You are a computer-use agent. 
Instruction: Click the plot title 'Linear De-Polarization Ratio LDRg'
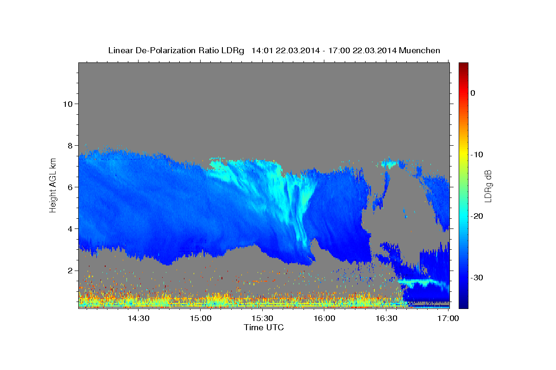[x=176, y=50]
